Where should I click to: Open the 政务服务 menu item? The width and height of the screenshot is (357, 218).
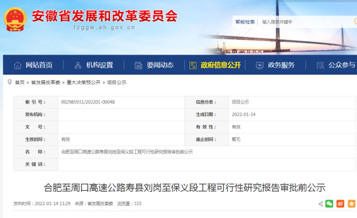pyautogui.click(x=281, y=65)
